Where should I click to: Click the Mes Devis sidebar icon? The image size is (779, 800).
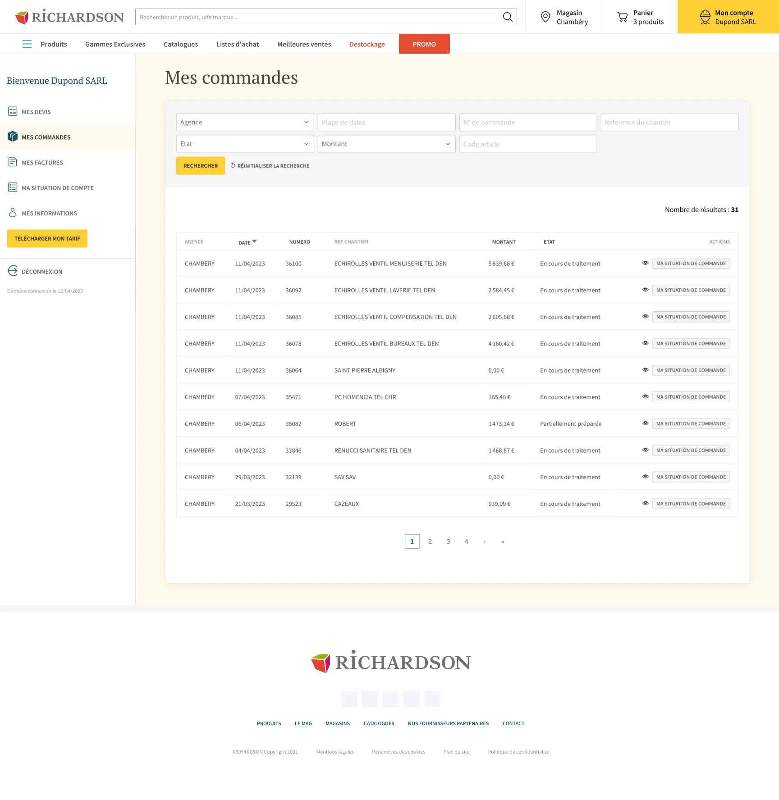(13, 112)
